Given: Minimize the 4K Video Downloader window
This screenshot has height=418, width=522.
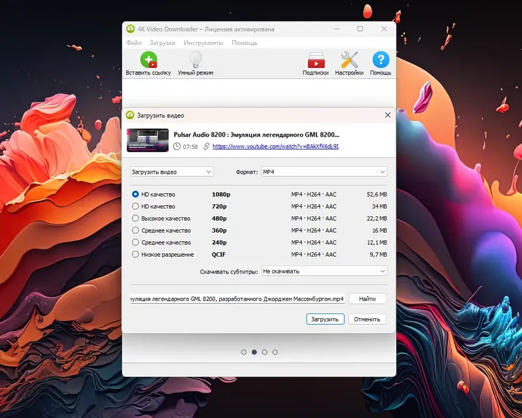Looking at the screenshot, I should pyautogui.click(x=337, y=29).
